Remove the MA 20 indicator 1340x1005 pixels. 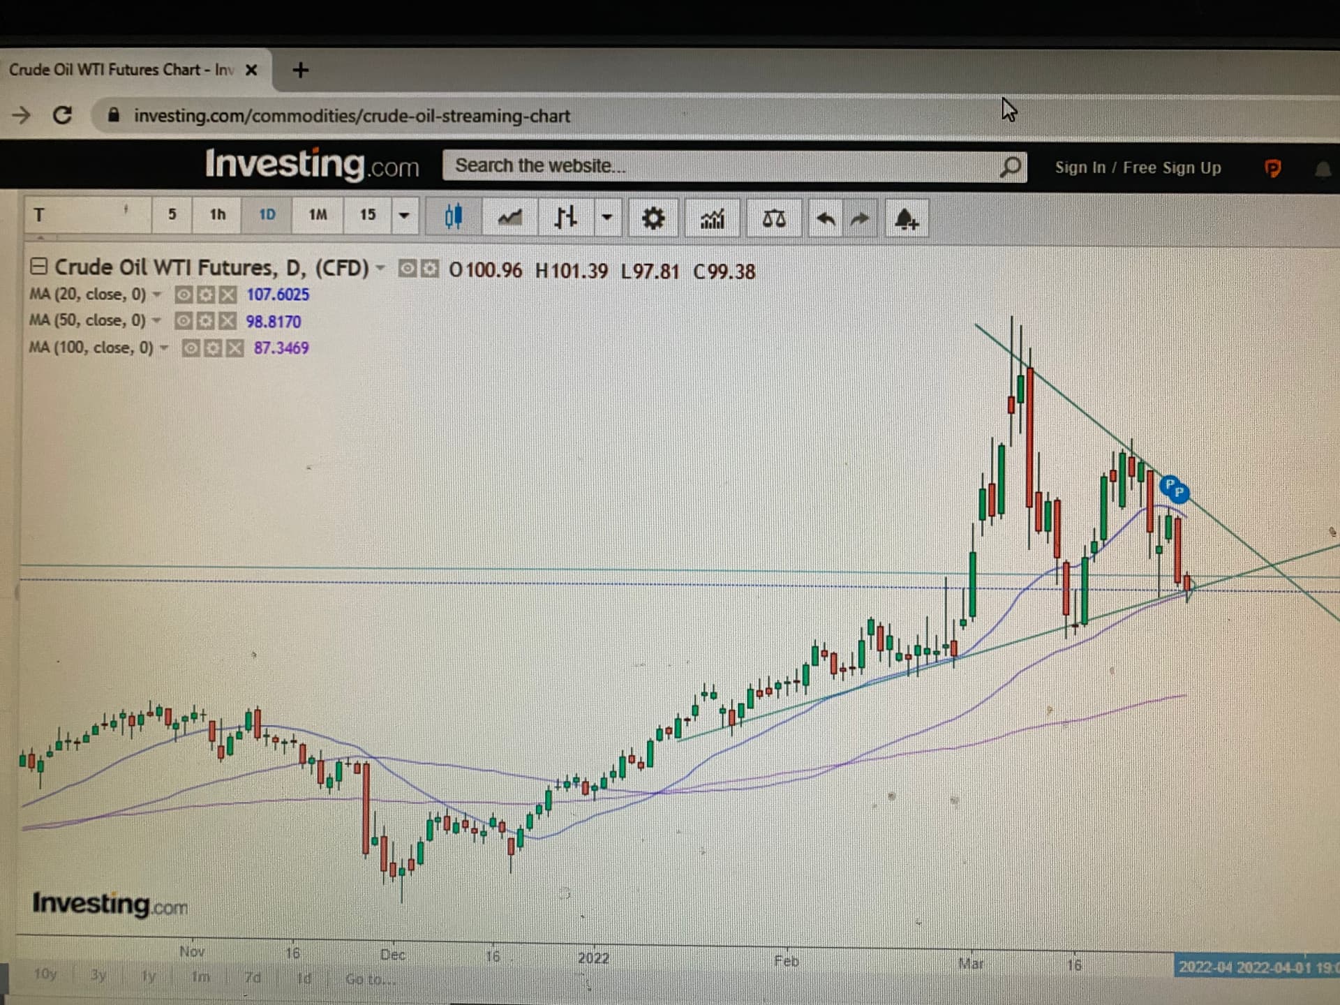click(x=228, y=295)
